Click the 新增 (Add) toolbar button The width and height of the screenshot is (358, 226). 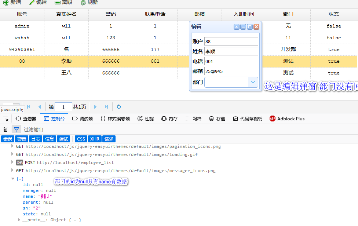12,3
